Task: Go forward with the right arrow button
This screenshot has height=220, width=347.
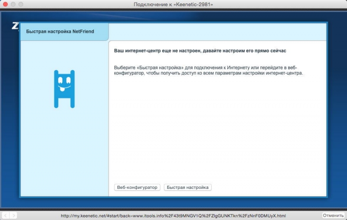Action: (13, 215)
